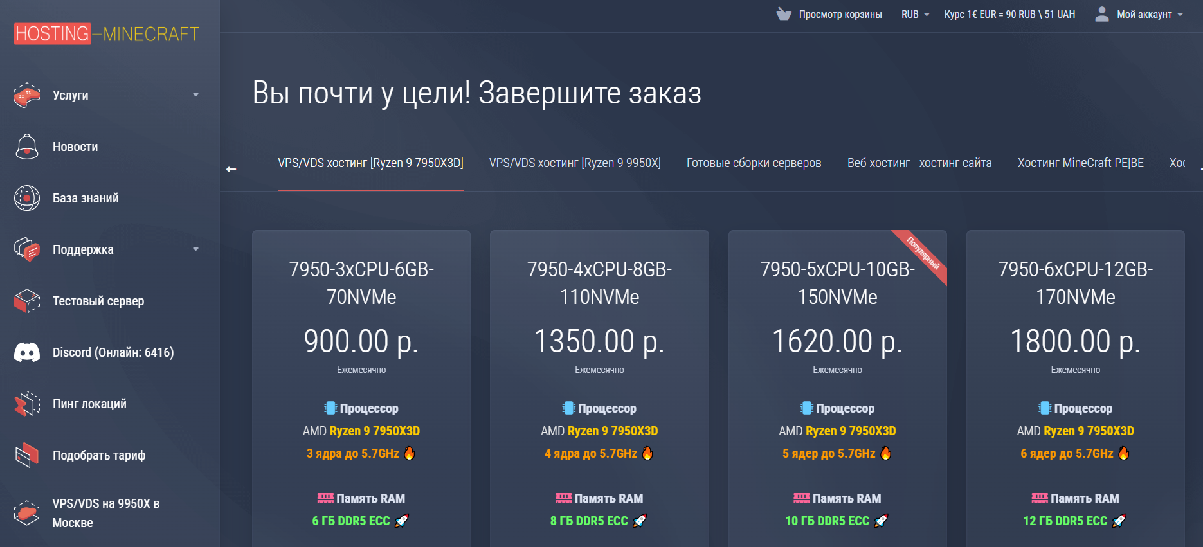Image resolution: width=1203 pixels, height=547 pixels.
Task: Click the 7950-4xCPU-8GB-110NVMe plan title
Action: [599, 283]
